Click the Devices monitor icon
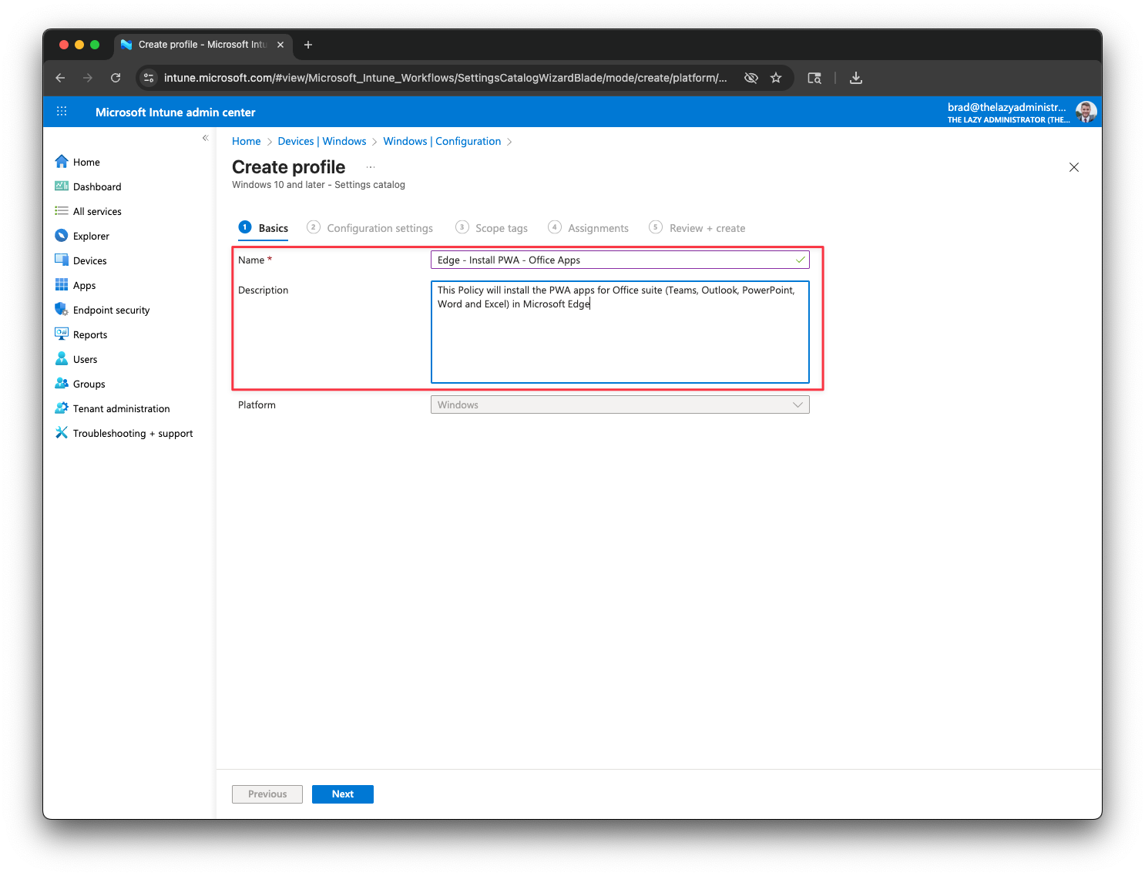The height and width of the screenshot is (876, 1145). coord(62,260)
